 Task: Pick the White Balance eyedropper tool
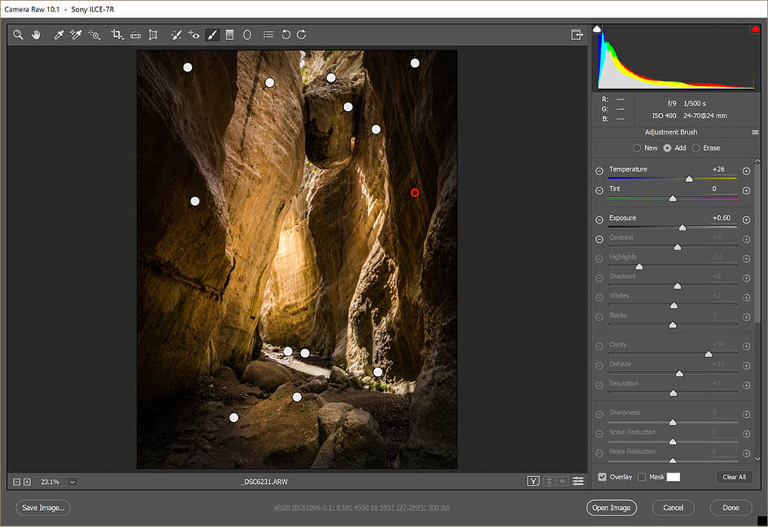(x=58, y=35)
